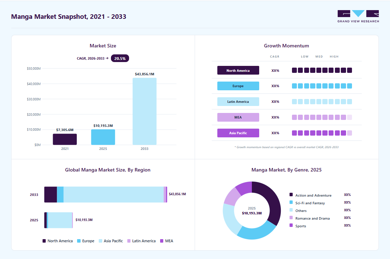Toggle the Europe legend swatch
The image size is (390, 259).
coord(79,241)
